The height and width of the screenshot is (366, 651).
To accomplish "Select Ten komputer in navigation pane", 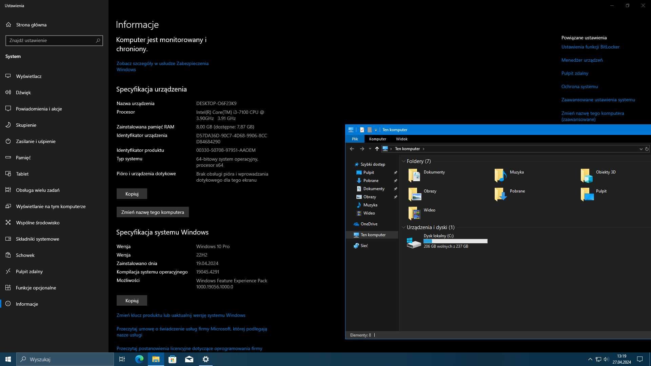I will (372, 235).
